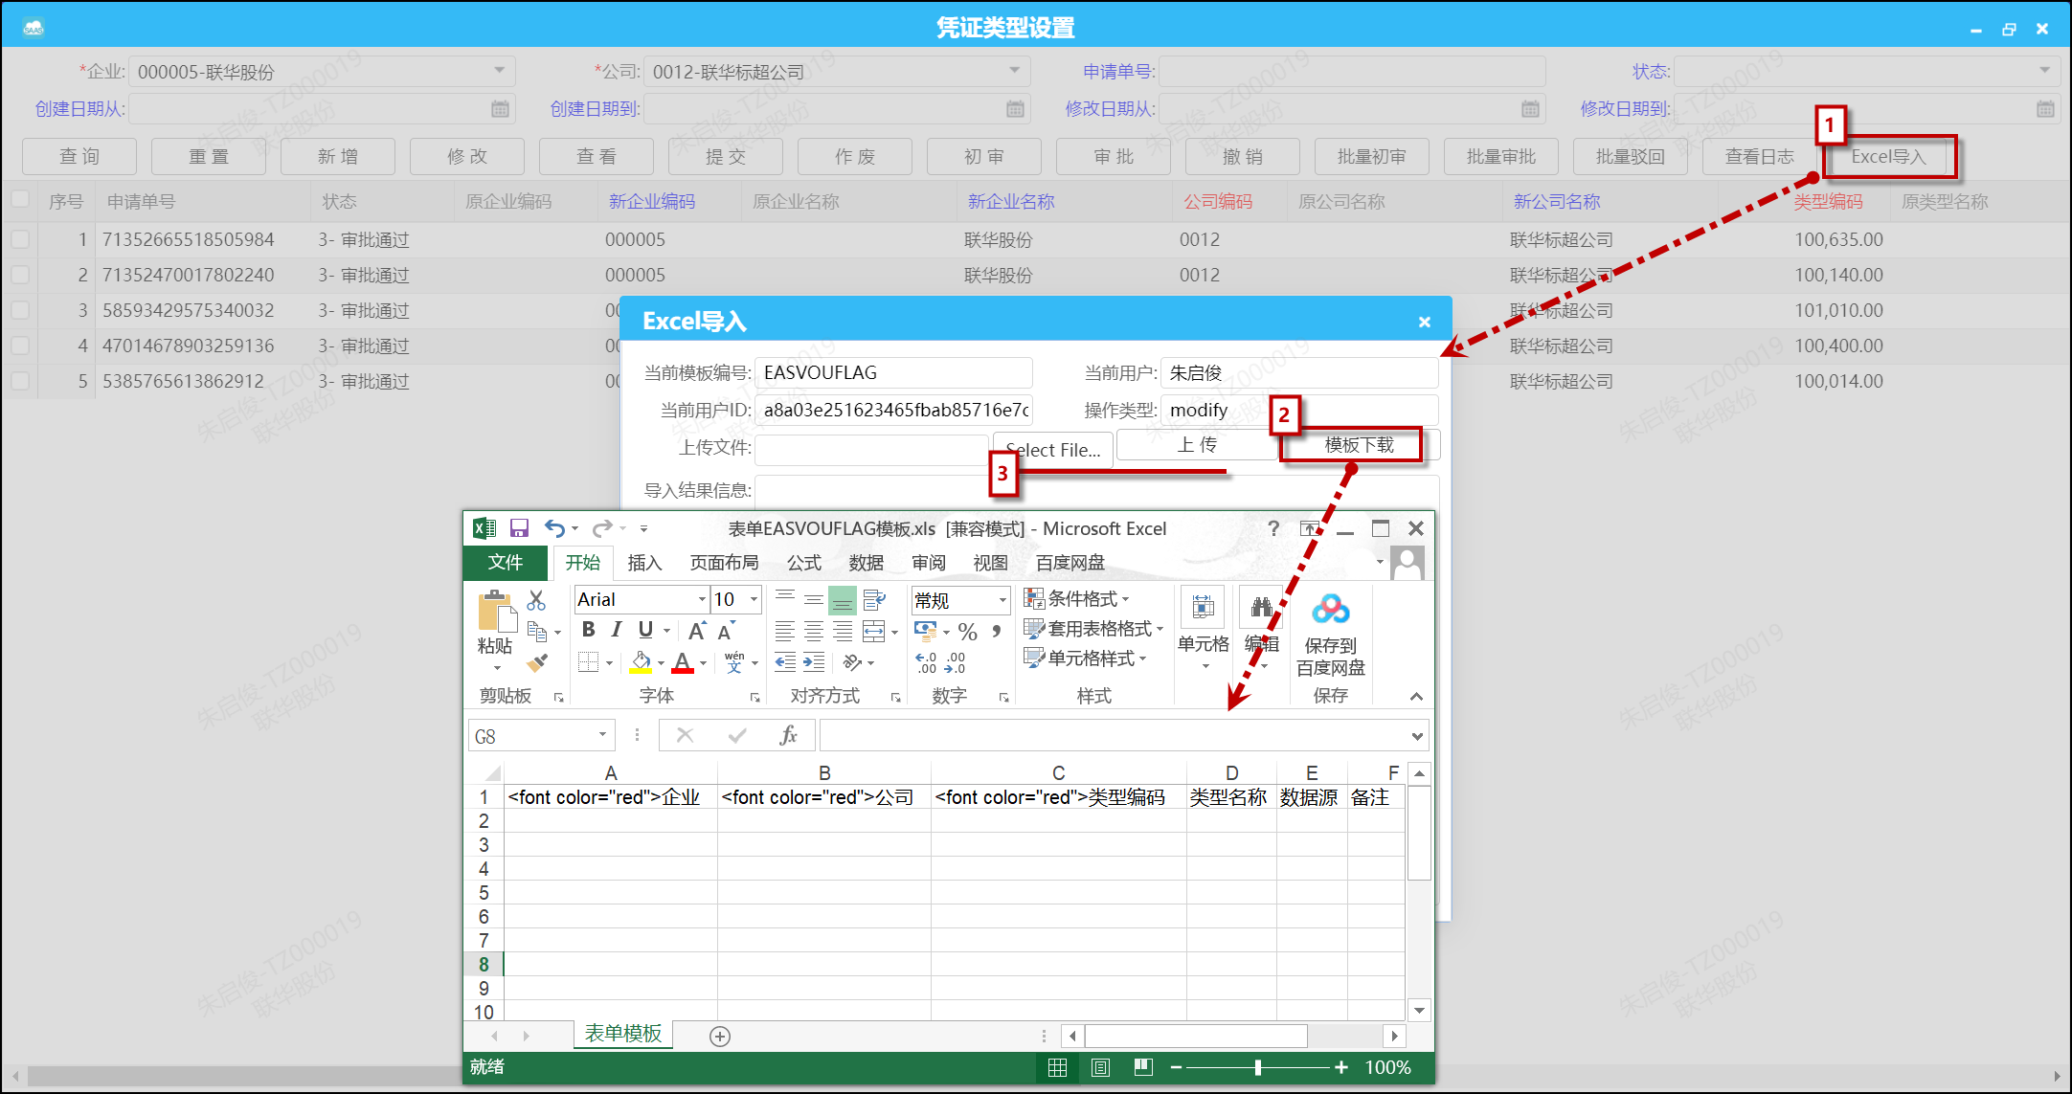Open the 状态 dropdown at top right
The image size is (2072, 1094).
point(2043,71)
